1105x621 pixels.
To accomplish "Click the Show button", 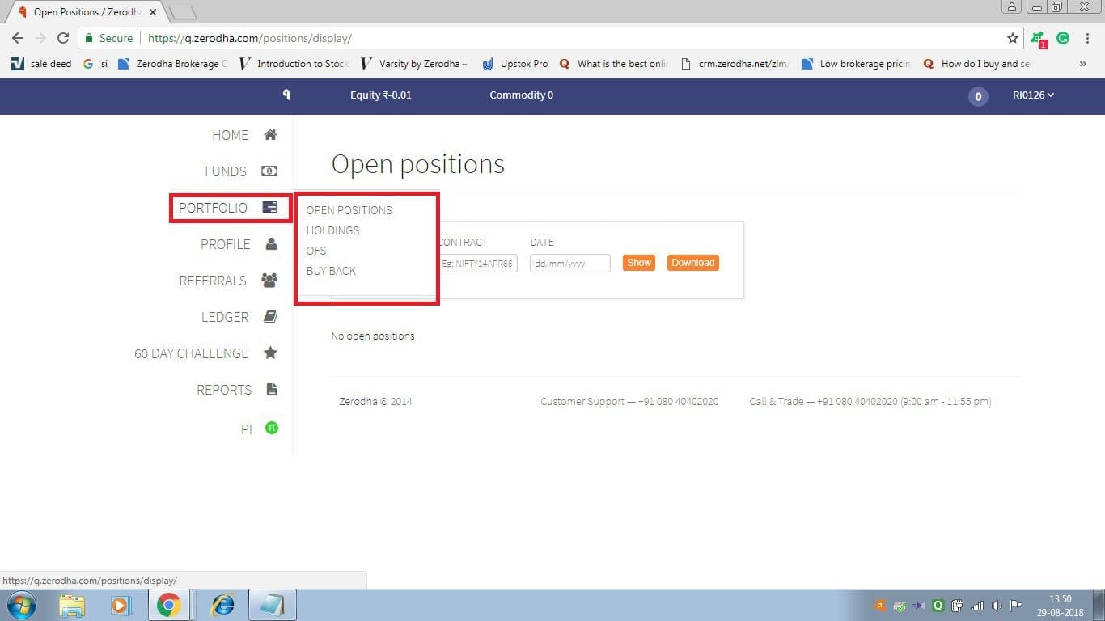I will tap(639, 263).
